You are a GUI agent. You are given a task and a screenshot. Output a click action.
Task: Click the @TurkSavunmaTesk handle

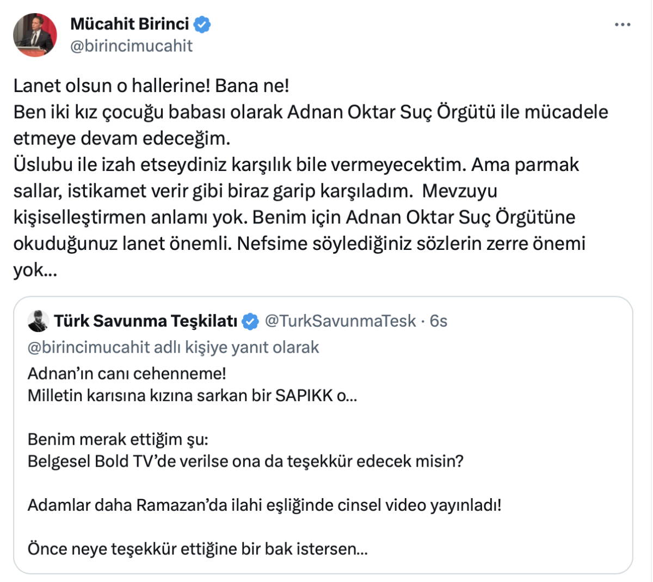(340, 321)
